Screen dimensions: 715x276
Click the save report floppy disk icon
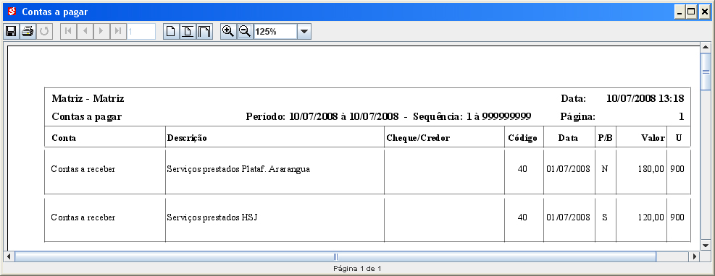(11, 31)
